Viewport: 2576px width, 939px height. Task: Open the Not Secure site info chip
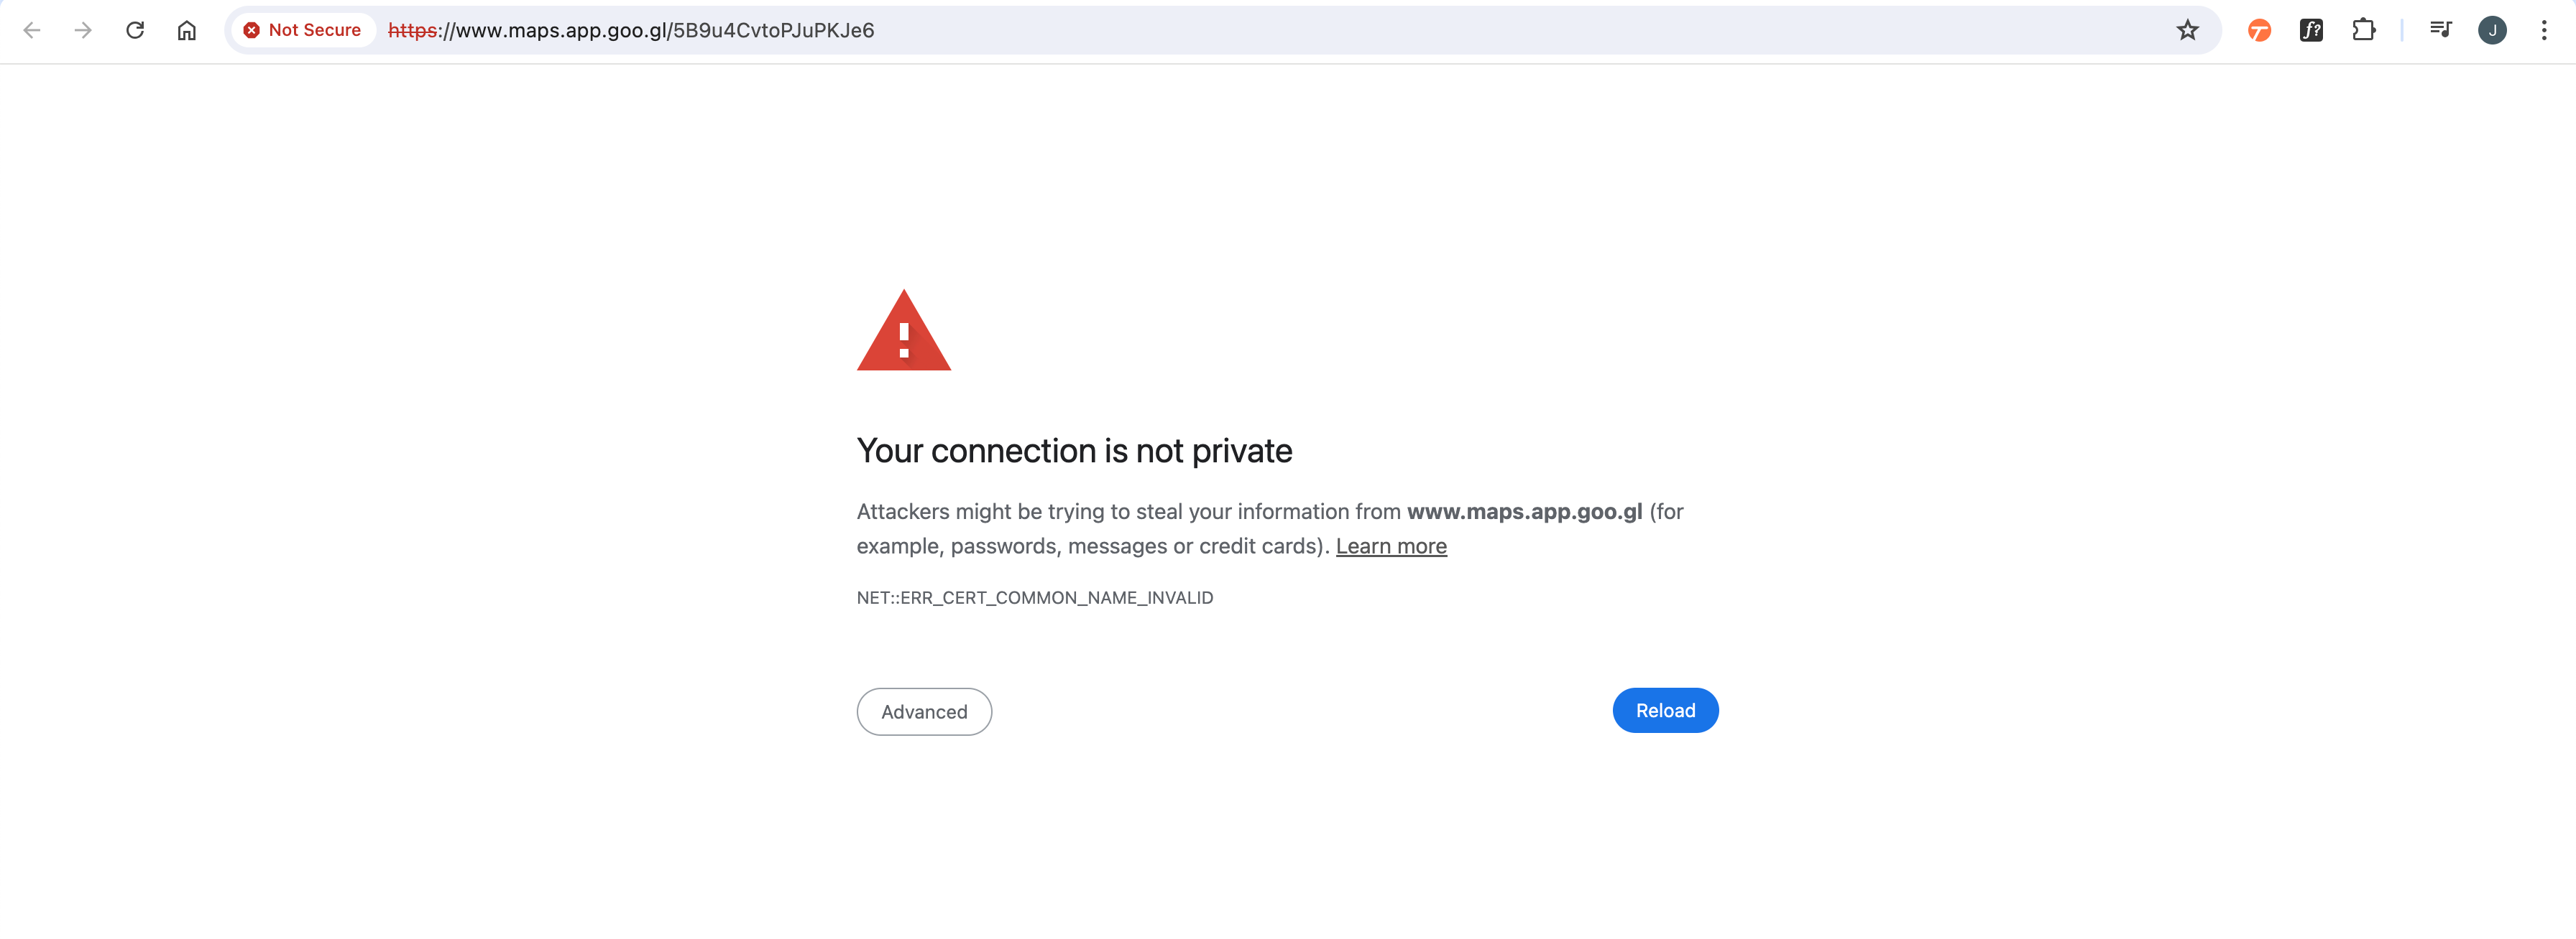[x=302, y=30]
